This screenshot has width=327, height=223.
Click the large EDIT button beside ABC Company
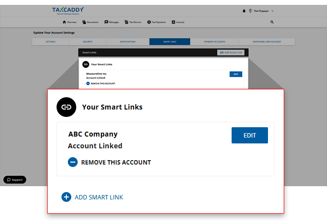[250, 135]
